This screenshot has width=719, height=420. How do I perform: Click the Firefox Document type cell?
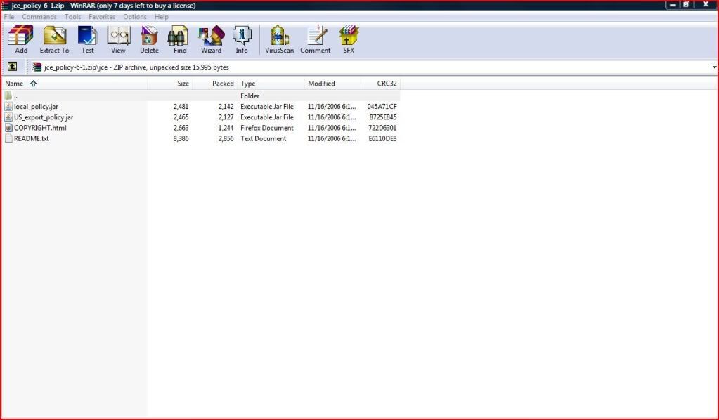click(x=267, y=128)
